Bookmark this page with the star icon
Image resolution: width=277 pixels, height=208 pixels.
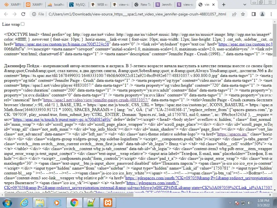click(243, 14)
